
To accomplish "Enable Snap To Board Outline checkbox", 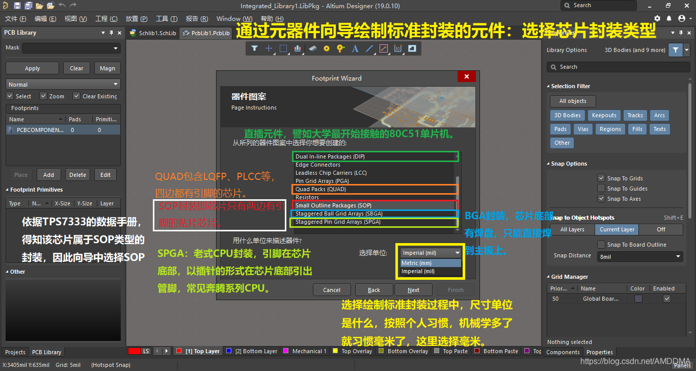I will 601,245.
